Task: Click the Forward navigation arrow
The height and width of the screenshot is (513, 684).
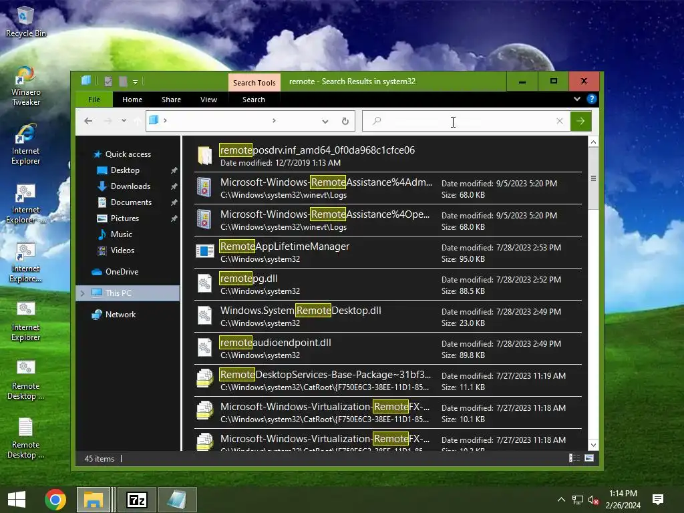Action: click(x=108, y=121)
